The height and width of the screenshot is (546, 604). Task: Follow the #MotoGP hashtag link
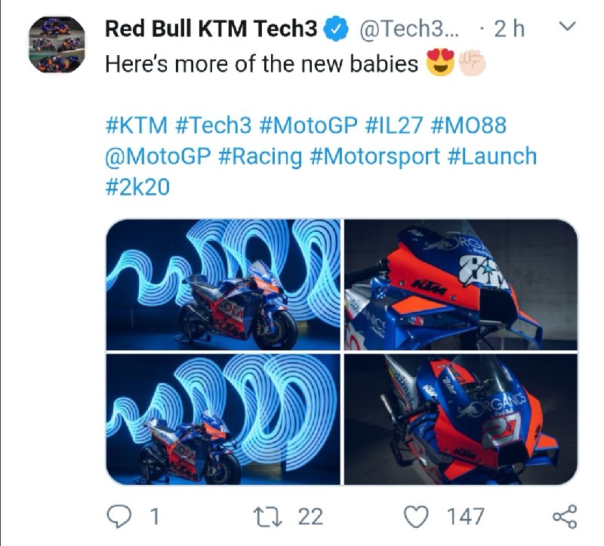[308, 125]
